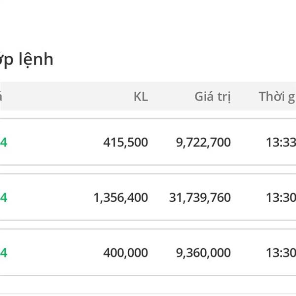The height and width of the screenshot is (296, 296).
Task: Sort the table by the KL column header
Action: coord(141,97)
